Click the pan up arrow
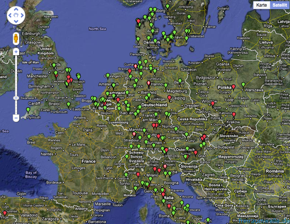The width and height of the screenshot is (290, 224). [15, 10]
